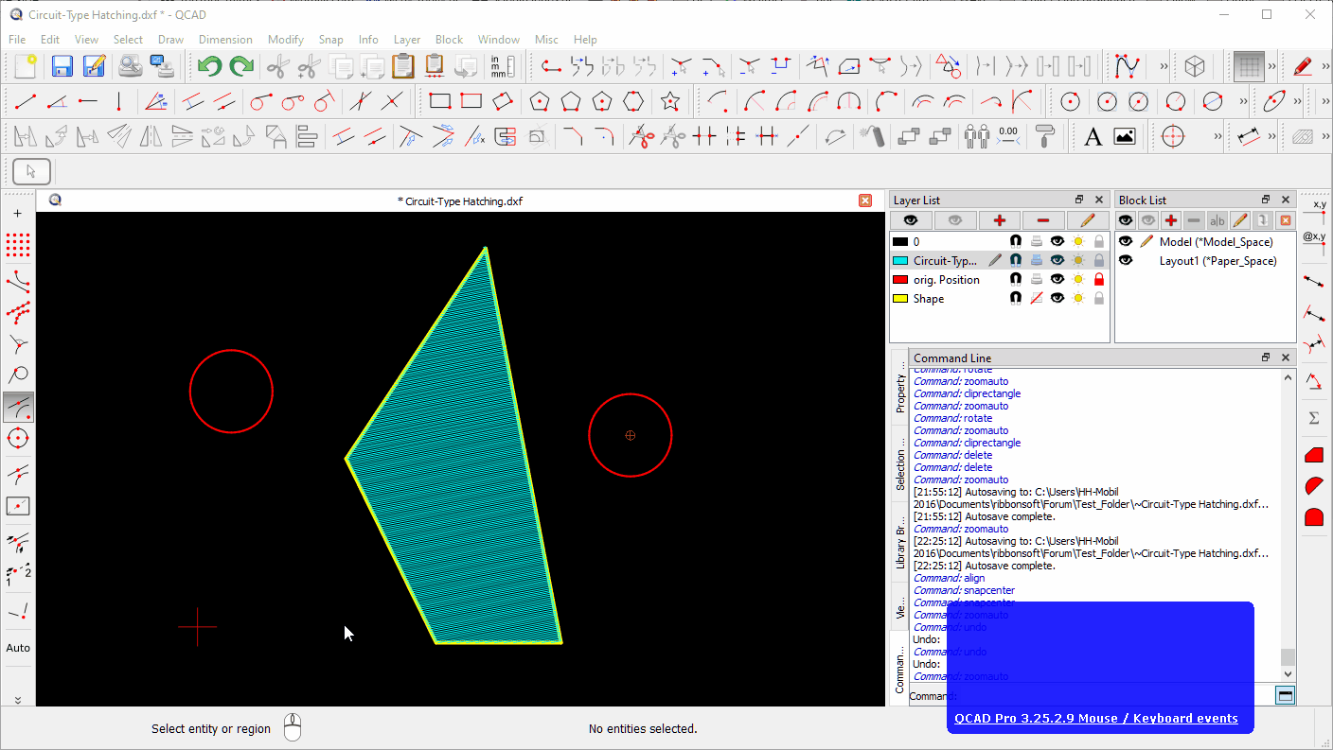Follow the QCAD Pro Mouse / Keyboard events link
The height and width of the screenshot is (750, 1333).
point(1096,718)
